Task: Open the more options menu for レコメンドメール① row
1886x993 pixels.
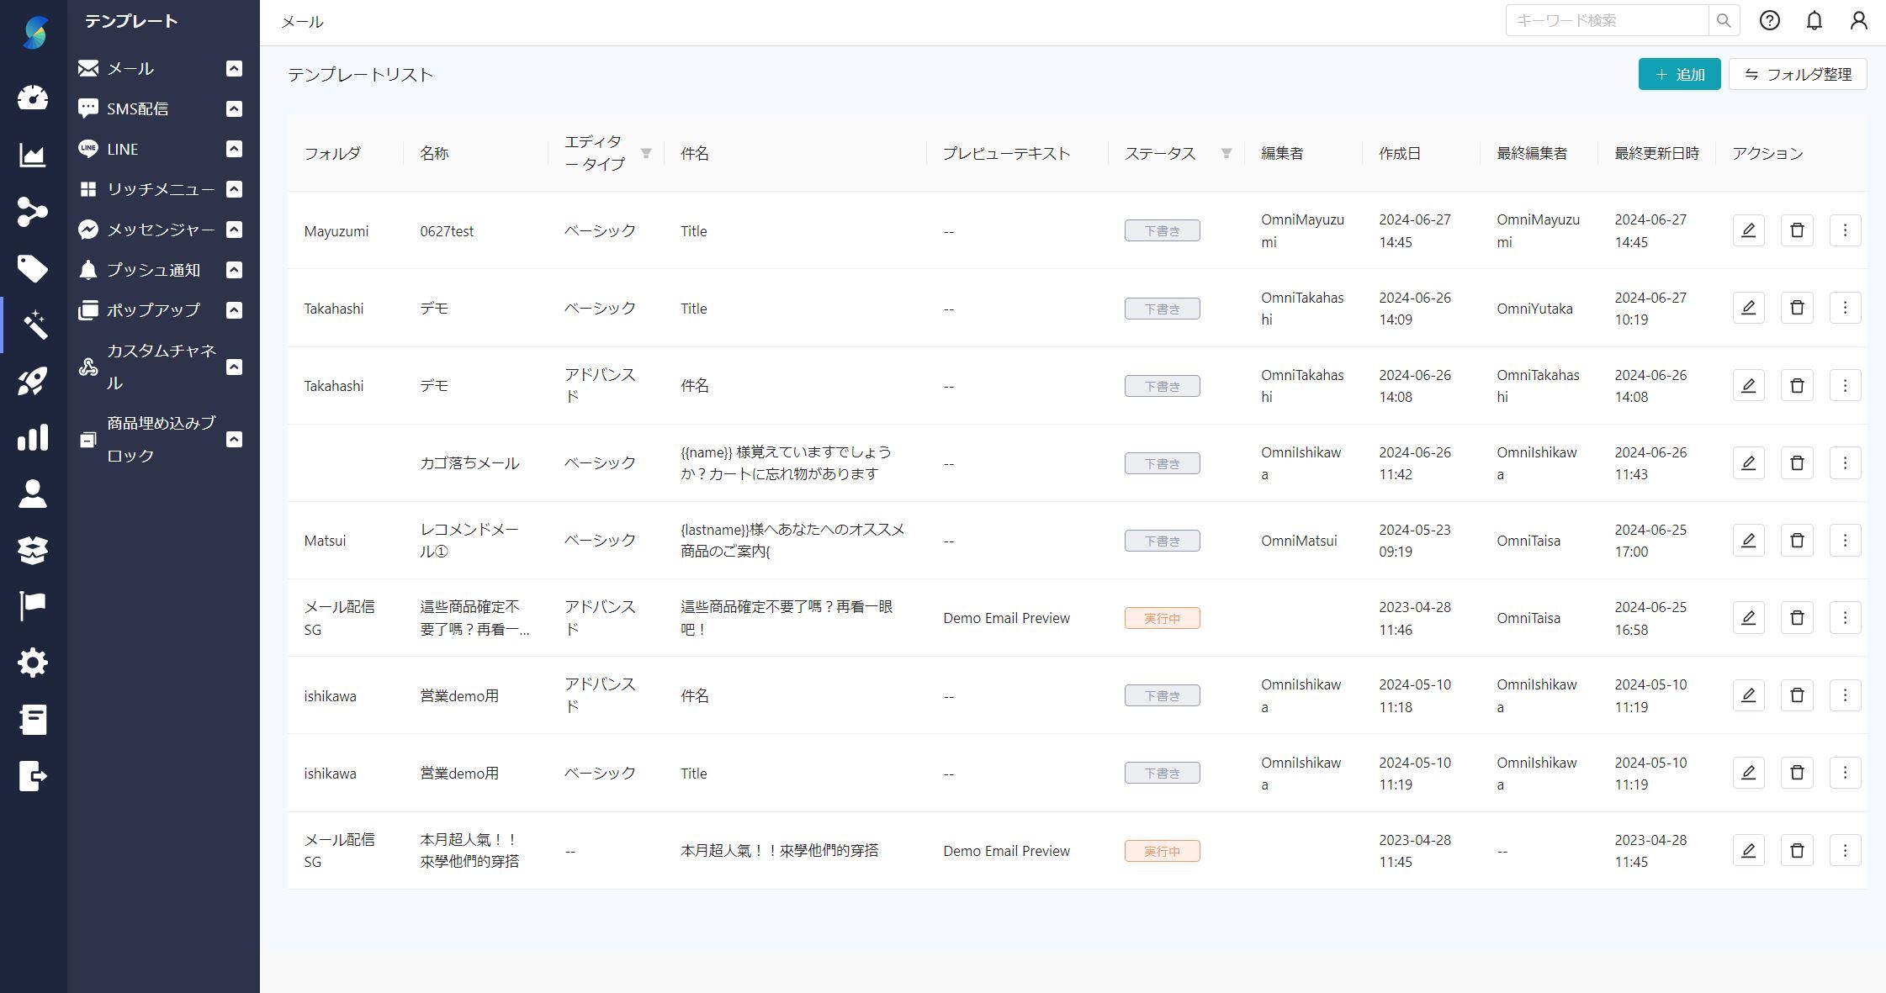Action: click(1845, 541)
